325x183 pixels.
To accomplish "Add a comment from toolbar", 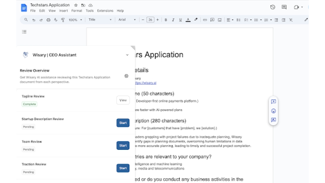I will click(x=212, y=20).
